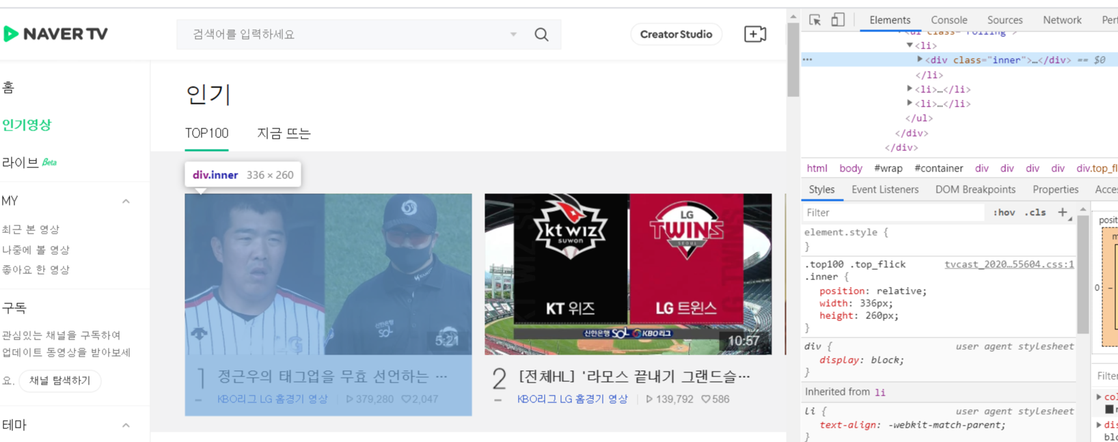
Task: Select the Properties pane tab
Action: point(1055,189)
